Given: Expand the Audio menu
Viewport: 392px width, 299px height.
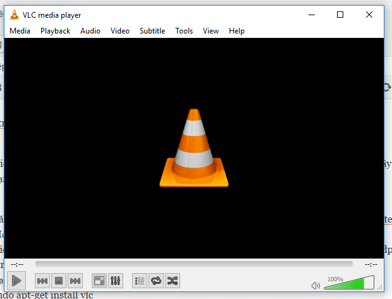Looking at the screenshot, I should pos(90,31).
